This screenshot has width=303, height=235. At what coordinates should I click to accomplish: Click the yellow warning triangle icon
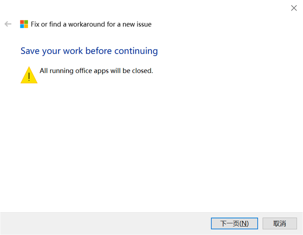click(x=29, y=75)
